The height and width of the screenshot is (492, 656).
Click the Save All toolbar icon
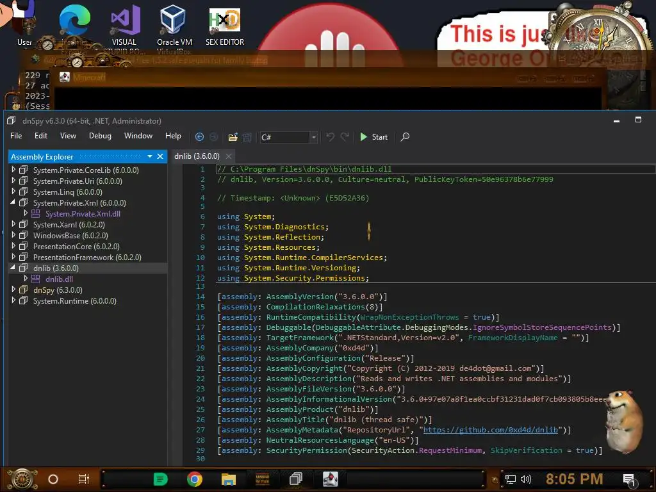[x=247, y=137]
